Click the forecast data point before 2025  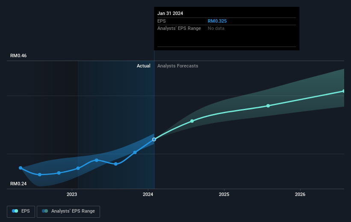click(x=192, y=121)
